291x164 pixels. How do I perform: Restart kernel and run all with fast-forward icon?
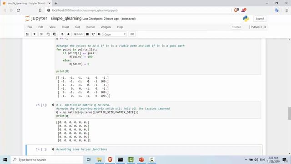pyautogui.click(x=99, y=34)
